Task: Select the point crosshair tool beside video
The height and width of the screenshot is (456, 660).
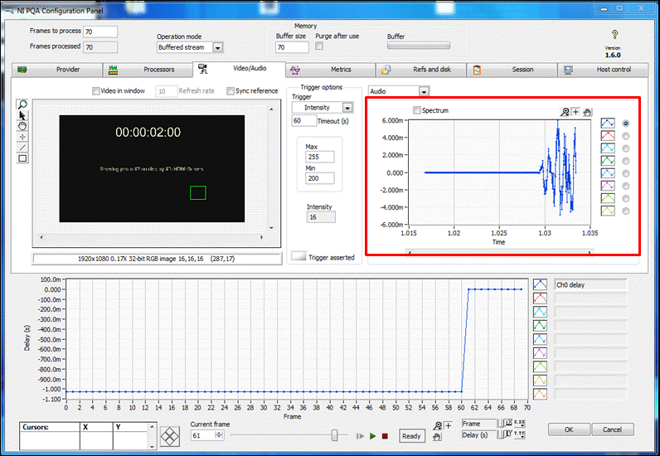Action: (22, 137)
